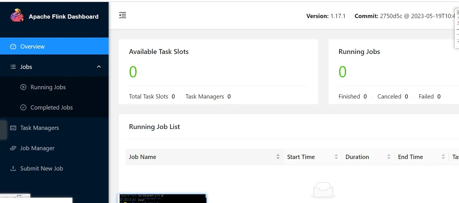
Task: Click the Submit New Job upload icon
Action: pyautogui.click(x=13, y=168)
